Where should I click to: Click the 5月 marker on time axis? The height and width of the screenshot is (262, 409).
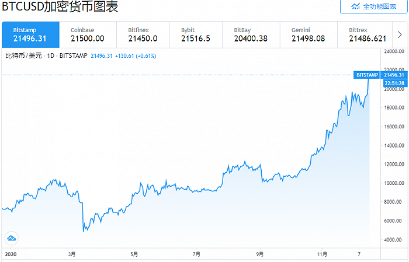[134, 254]
